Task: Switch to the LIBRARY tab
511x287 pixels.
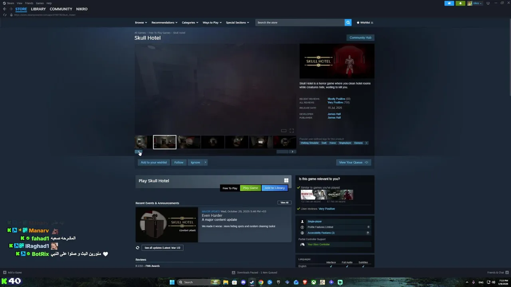Action: tap(38, 9)
